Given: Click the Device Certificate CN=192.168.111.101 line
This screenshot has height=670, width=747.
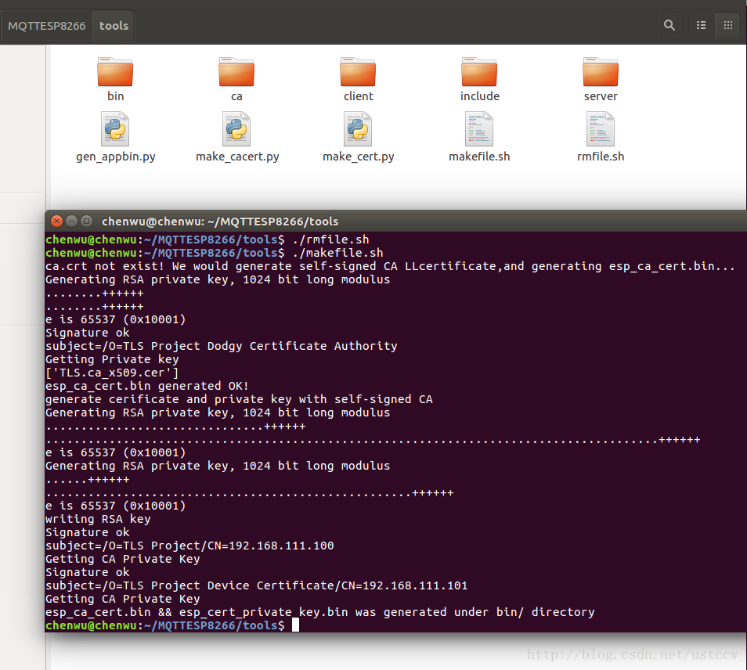Looking at the screenshot, I should tap(256, 585).
